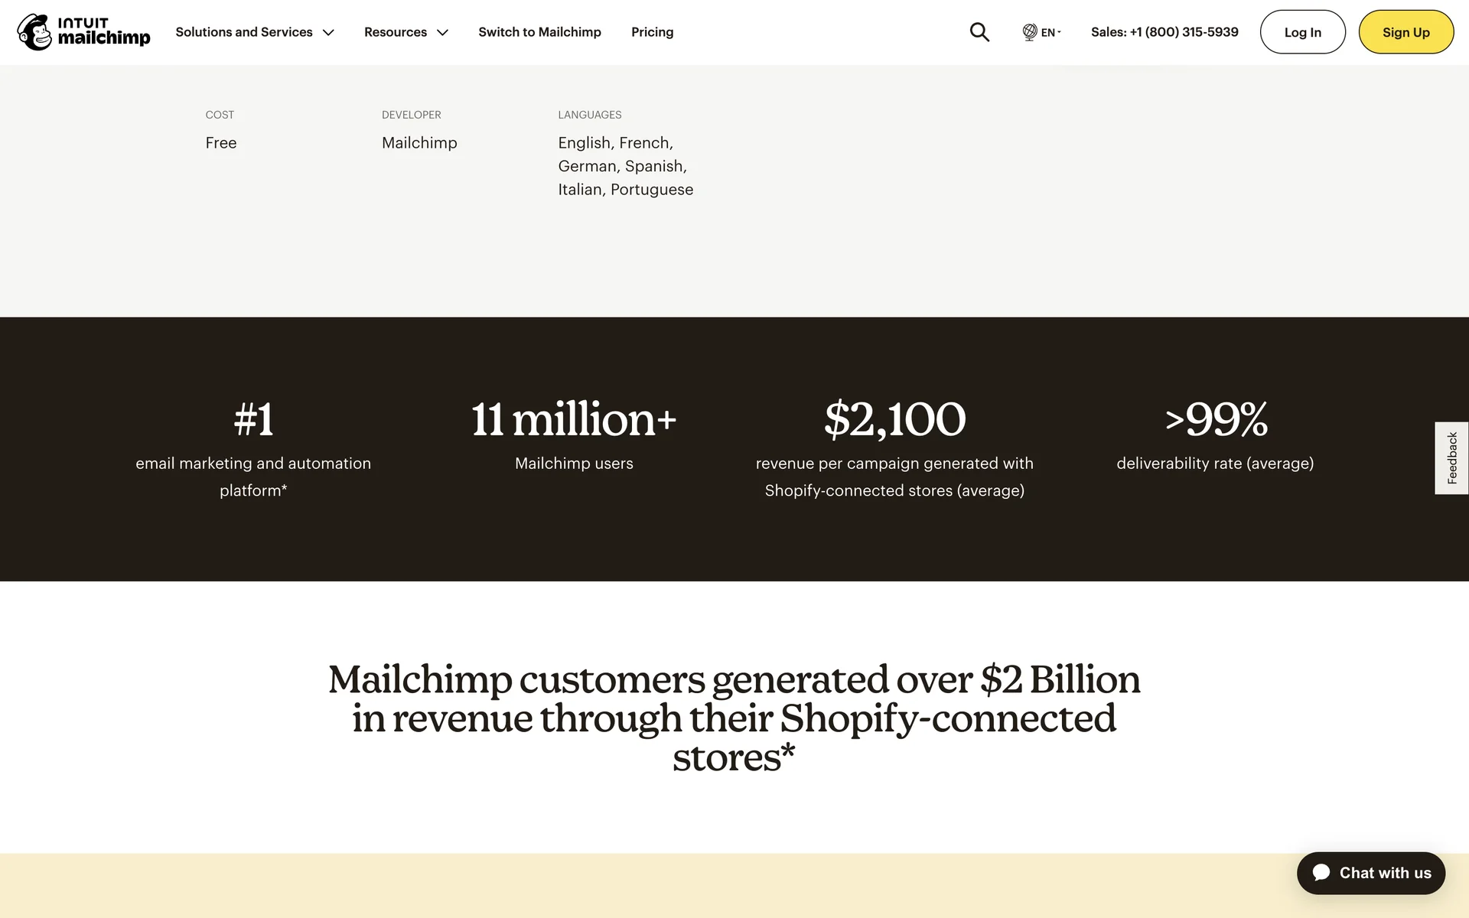Viewport: 1469px width, 918px height.
Task: Click the Mailchimp developer name
Action: 419,143
